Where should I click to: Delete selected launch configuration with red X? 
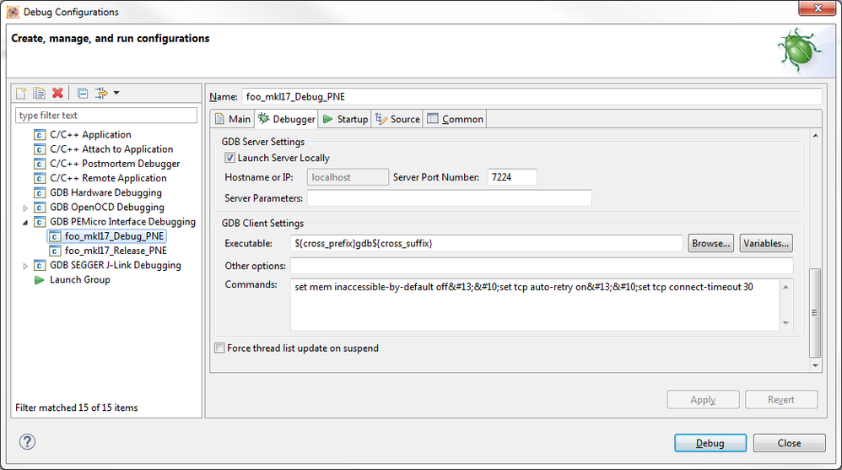[57, 93]
